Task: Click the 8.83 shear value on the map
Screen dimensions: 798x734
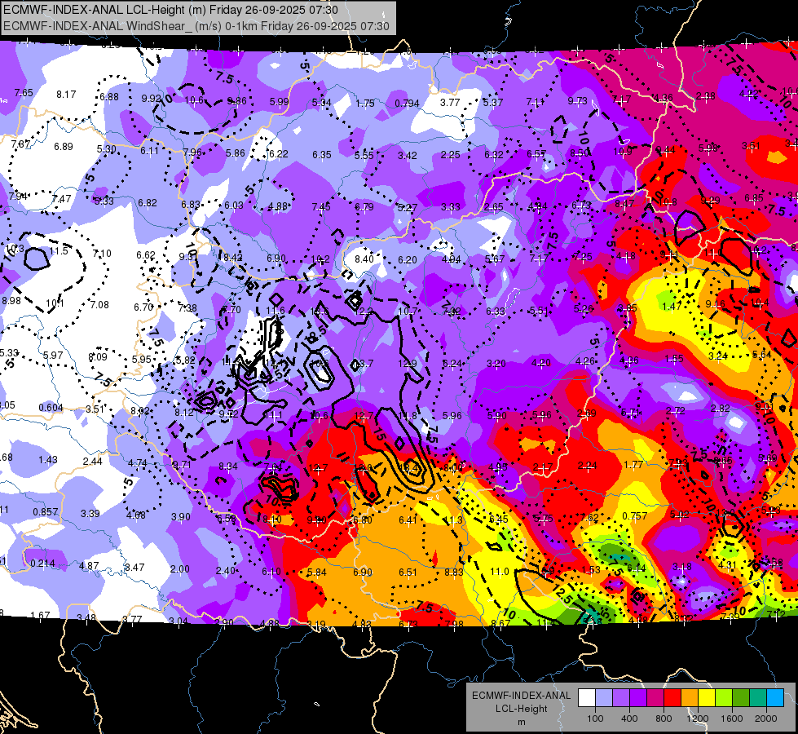Action: [x=453, y=572]
